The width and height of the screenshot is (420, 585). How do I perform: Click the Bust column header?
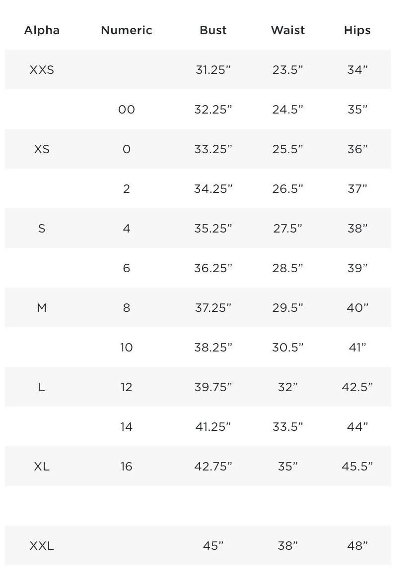click(x=213, y=30)
